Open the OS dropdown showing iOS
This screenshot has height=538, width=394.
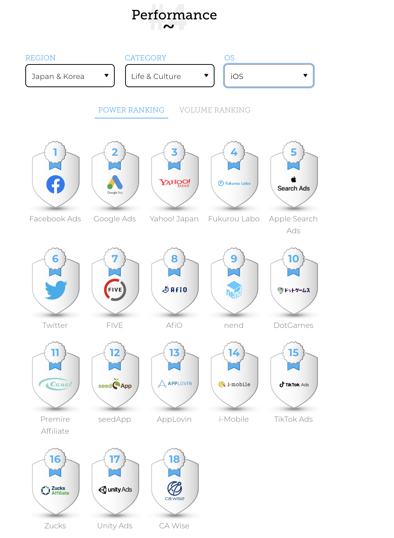tap(269, 76)
